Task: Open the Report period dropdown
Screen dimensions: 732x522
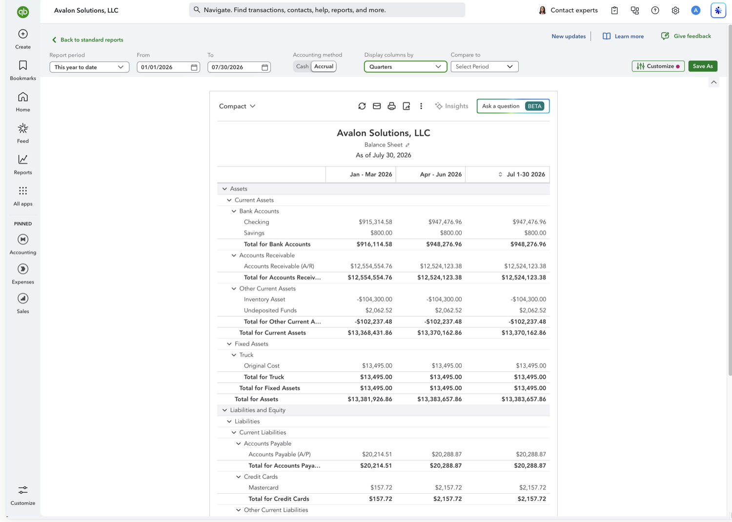Action: coord(89,67)
